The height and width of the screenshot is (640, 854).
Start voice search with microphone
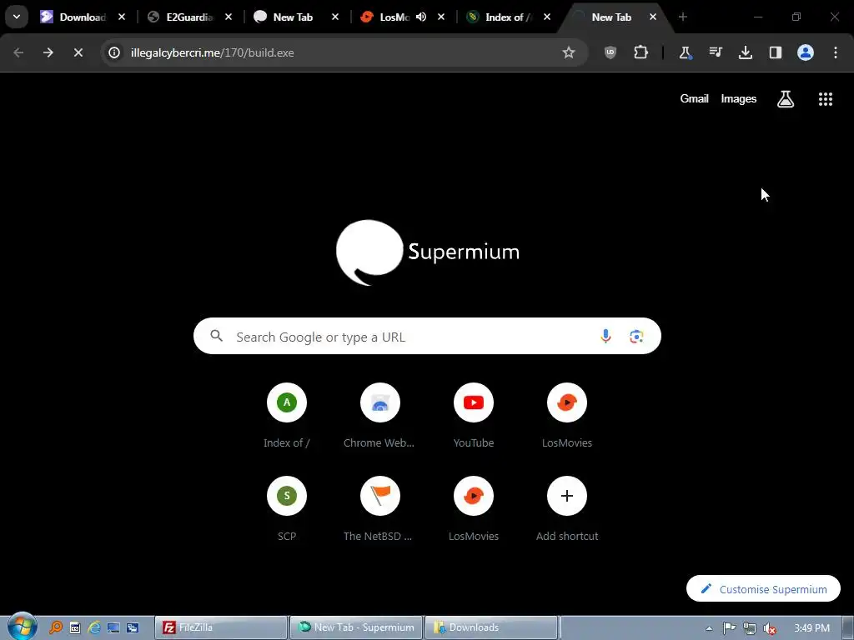(605, 337)
